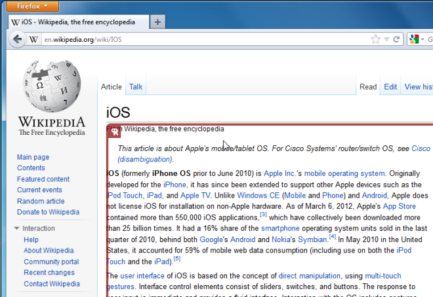This screenshot has height=297, width=433.
Task: Open the smartphone link
Action: [x=280, y=228]
